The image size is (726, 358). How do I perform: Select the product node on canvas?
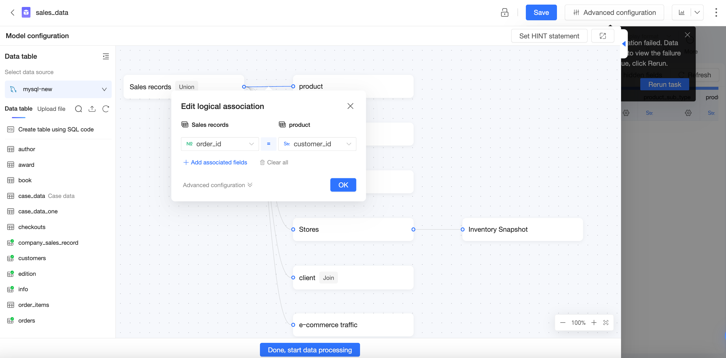(353, 86)
